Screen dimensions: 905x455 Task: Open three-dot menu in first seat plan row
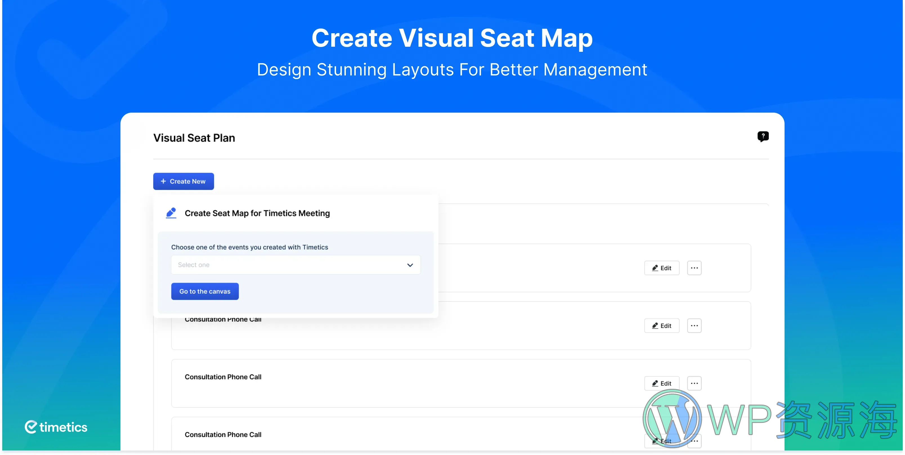tap(694, 268)
